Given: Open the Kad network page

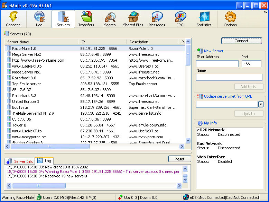Looking at the screenshot, I should [39, 19].
